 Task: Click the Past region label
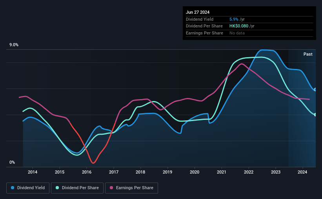click(308, 54)
